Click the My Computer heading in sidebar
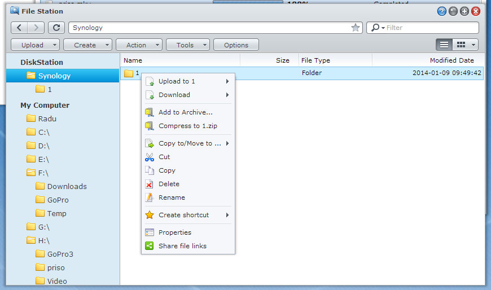The image size is (491, 290). tap(45, 106)
